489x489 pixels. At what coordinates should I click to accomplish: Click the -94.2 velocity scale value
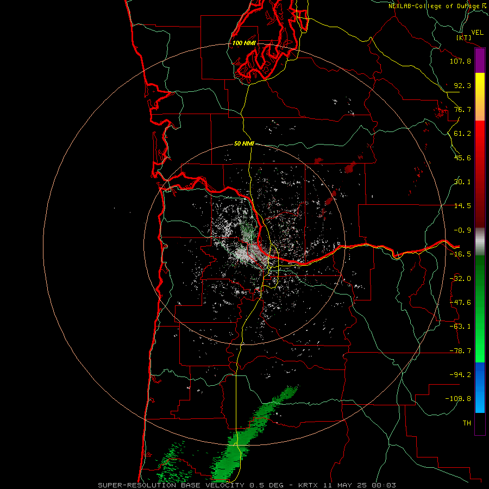click(x=460, y=375)
